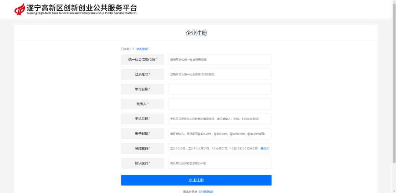
Task: Open the 点击登录 login link
Action: point(142,49)
